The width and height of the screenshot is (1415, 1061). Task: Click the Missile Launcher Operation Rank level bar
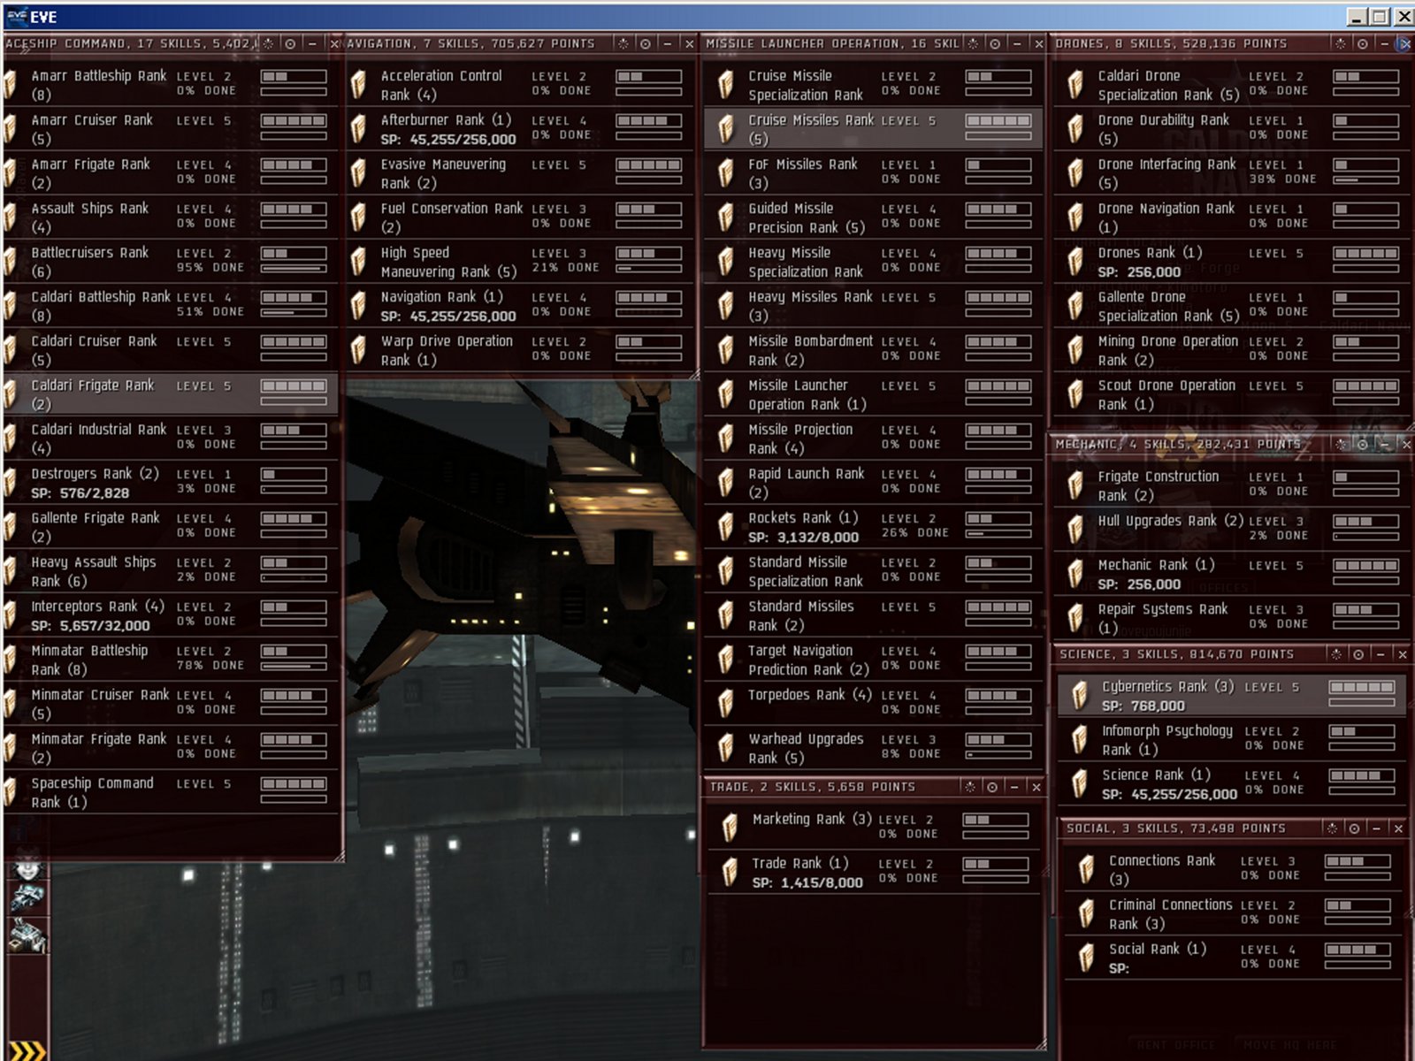[998, 385]
